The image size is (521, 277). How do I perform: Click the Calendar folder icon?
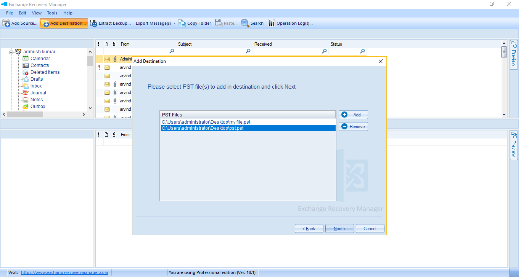tap(26, 59)
